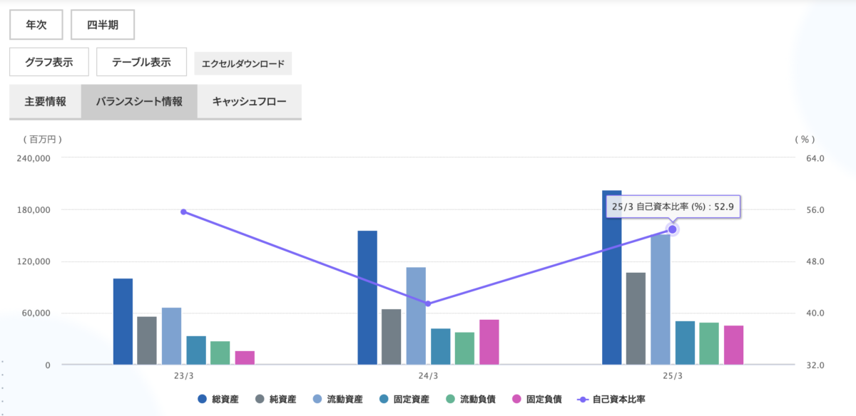856x416 pixels.
Task: Click the 25/3 純資産 gray bar
Action: click(x=636, y=318)
